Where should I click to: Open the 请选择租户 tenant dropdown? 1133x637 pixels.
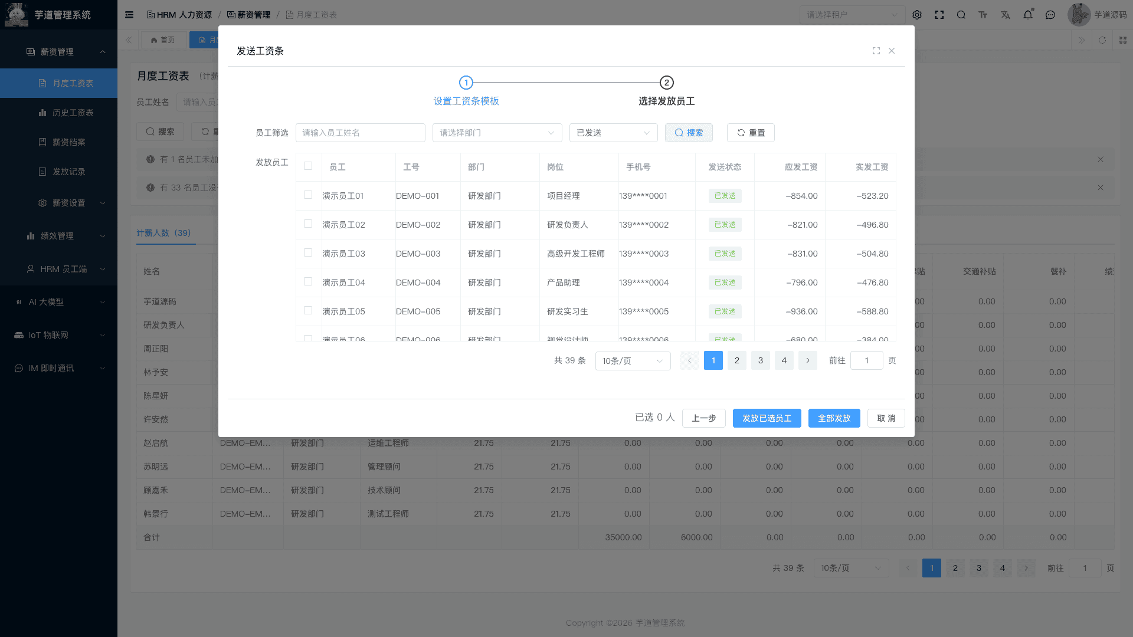pyautogui.click(x=853, y=15)
